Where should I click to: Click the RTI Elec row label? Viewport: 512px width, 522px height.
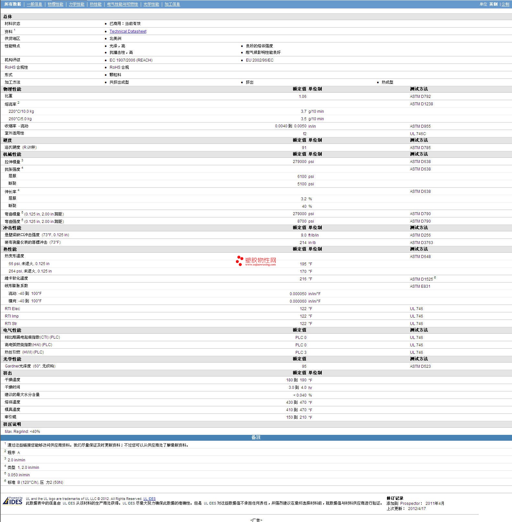coord(12,309)
